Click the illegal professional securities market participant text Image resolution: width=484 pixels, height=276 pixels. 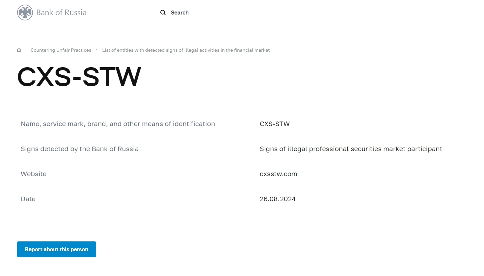click(351, 149)
